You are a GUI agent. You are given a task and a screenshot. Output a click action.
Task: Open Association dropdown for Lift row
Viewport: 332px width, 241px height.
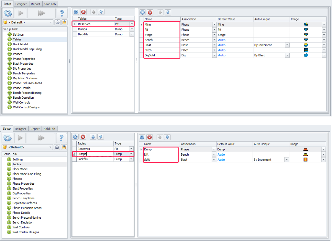tap(214, 154)
